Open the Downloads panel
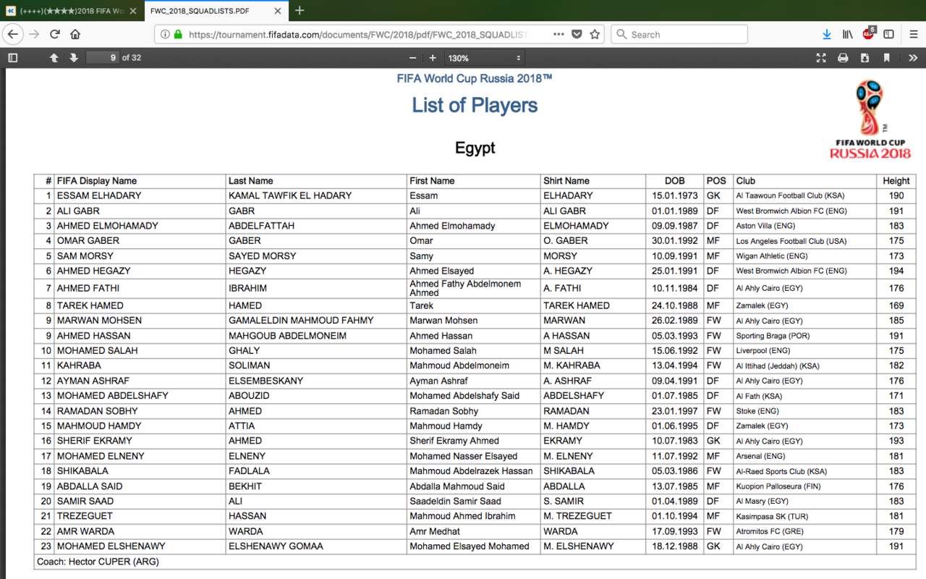The height and width of the screenshot is (579, 926). coord(827,34)
